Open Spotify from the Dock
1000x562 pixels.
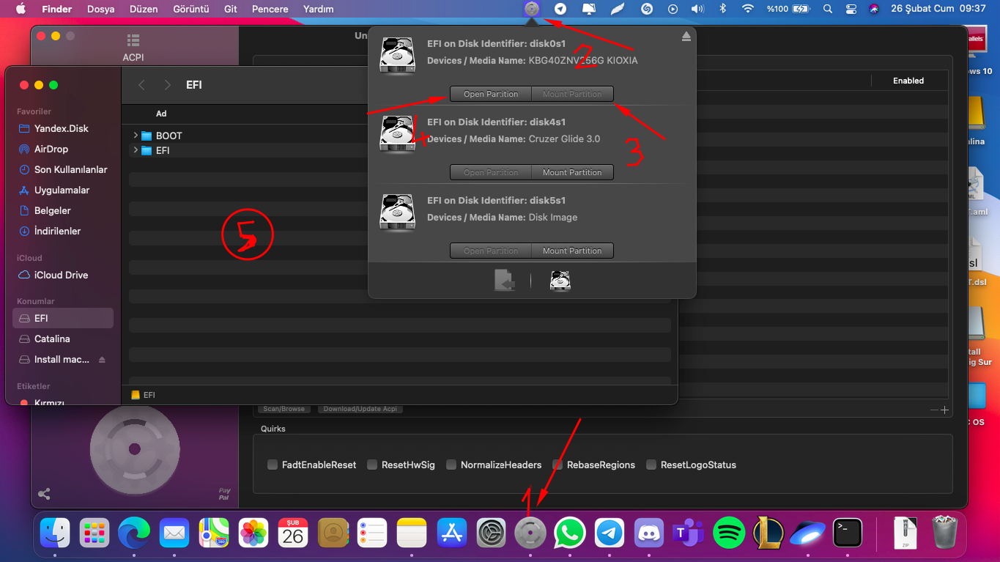pyautogui.click(x=728, y=533)
